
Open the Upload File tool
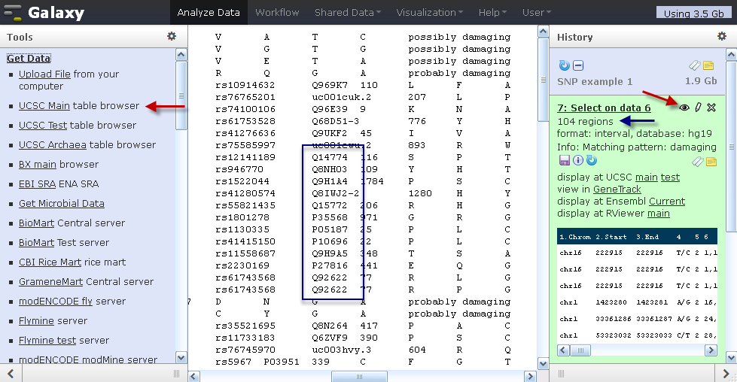44,74
